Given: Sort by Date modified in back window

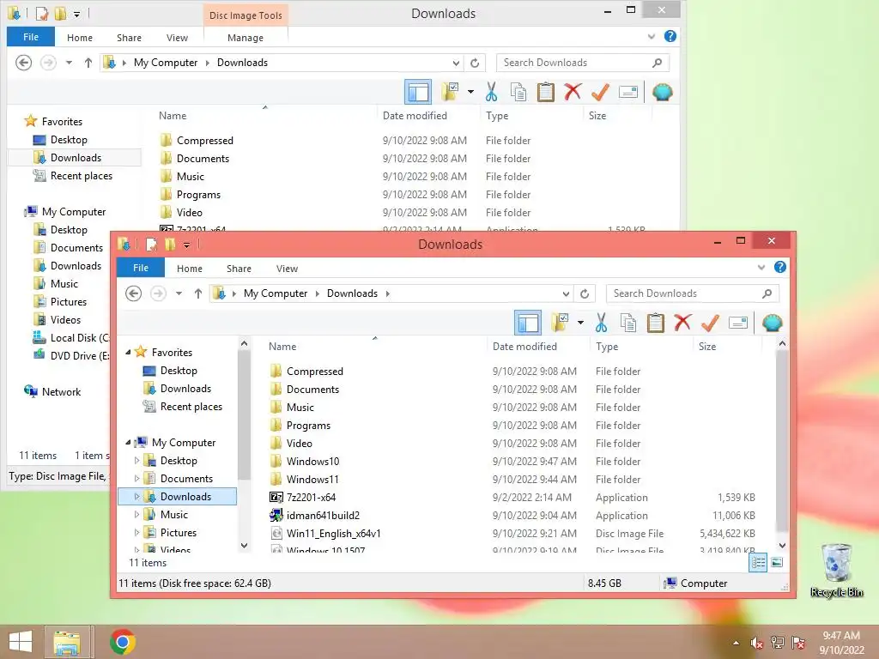Looking at the screenshot, I should coord(415,116).
